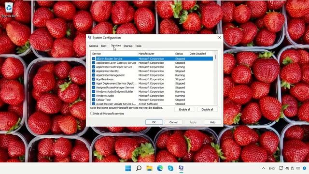Click the Disable all button

[x=207, y=110]
